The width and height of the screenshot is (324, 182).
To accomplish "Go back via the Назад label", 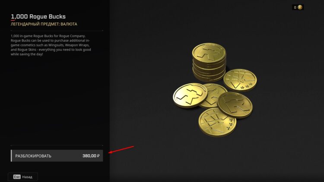I will (27, 177).
